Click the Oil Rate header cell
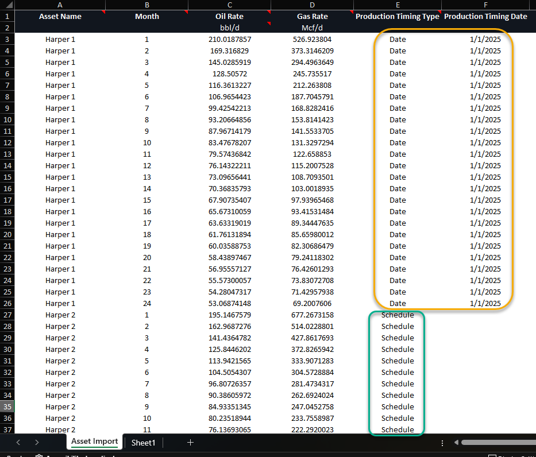This screenshot has width=536, height=457. pos(229,17)
